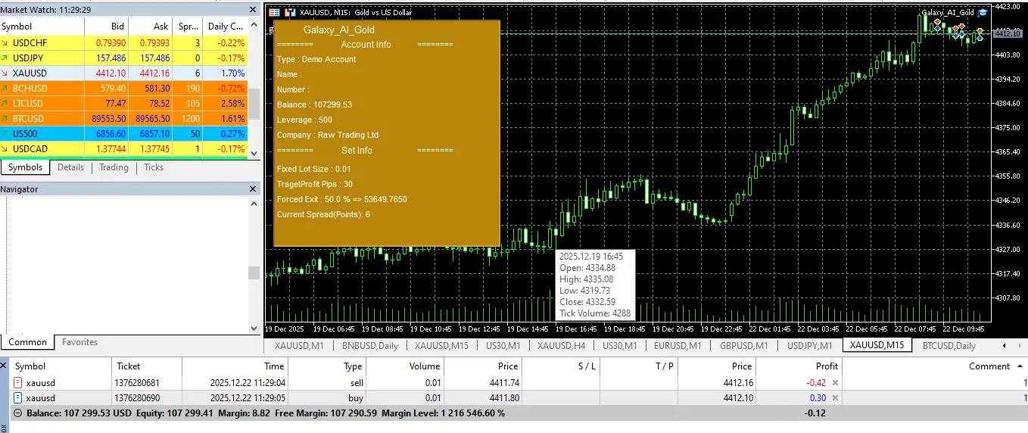Click the buy order icon for ticket 1376280690

17,398
